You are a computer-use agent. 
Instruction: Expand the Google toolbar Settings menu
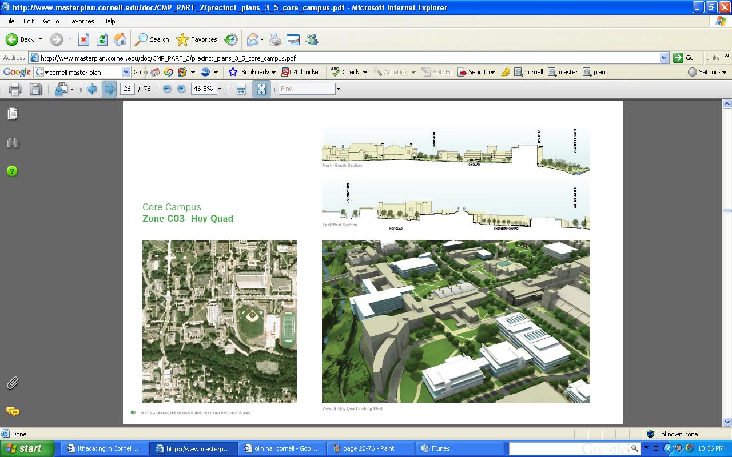click(x=707, y=73)
